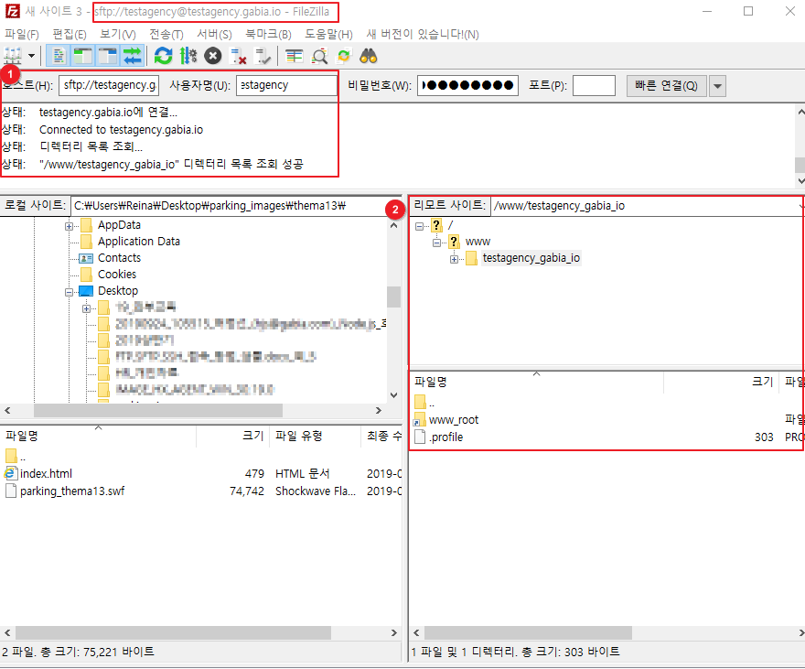Cancel the current operation
This screenshot has height=669, width=805.
coord(212,56)
